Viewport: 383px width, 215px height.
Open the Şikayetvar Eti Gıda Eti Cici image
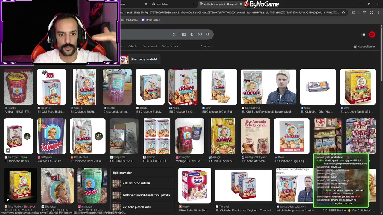pos(124,136)
